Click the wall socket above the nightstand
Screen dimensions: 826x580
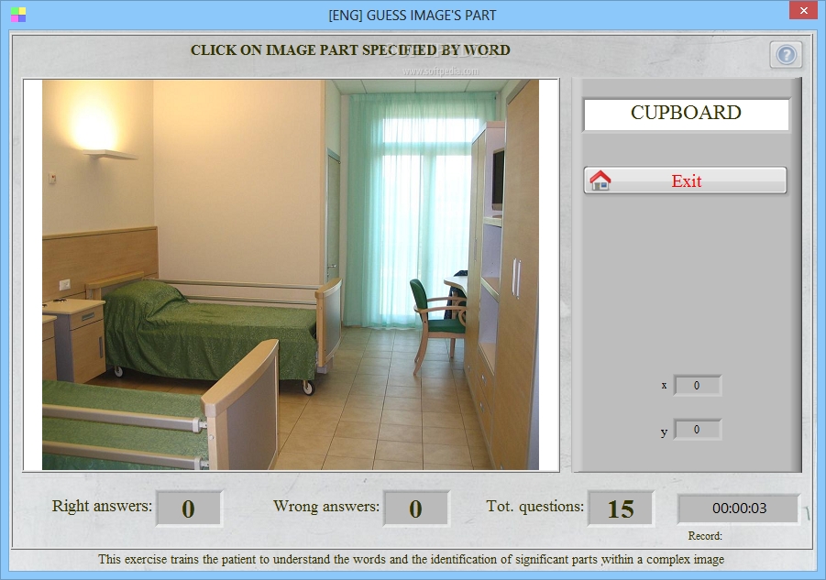coord(65,285)
